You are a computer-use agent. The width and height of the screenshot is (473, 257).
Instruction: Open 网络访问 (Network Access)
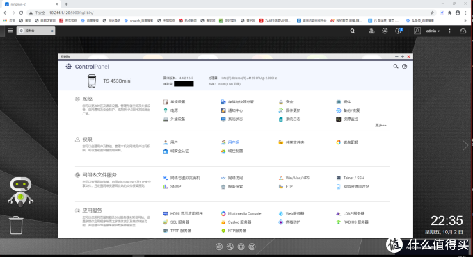232,178
